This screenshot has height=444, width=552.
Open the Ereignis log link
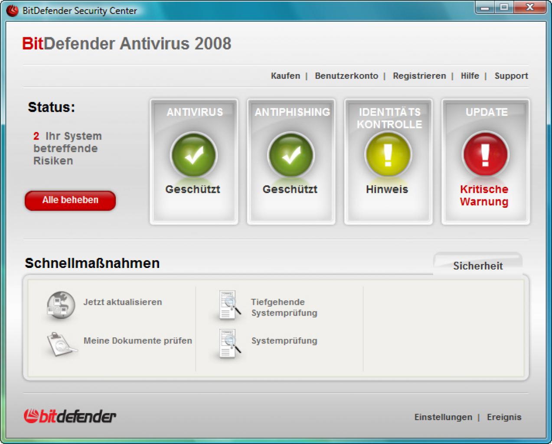pyautogui.click(x=504, y=417)
